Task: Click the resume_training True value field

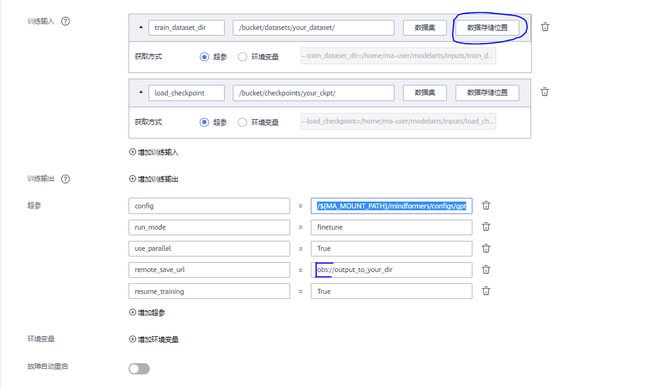Action: (x=392, y=291)
